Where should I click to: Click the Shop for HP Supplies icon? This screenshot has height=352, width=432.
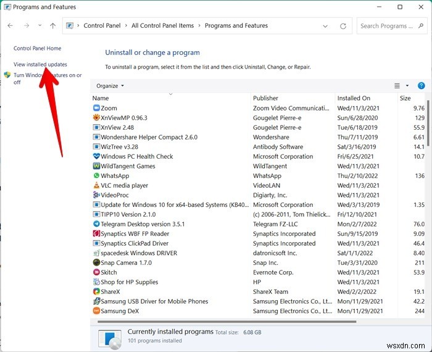pyautogui.click(x=96, y=282)
